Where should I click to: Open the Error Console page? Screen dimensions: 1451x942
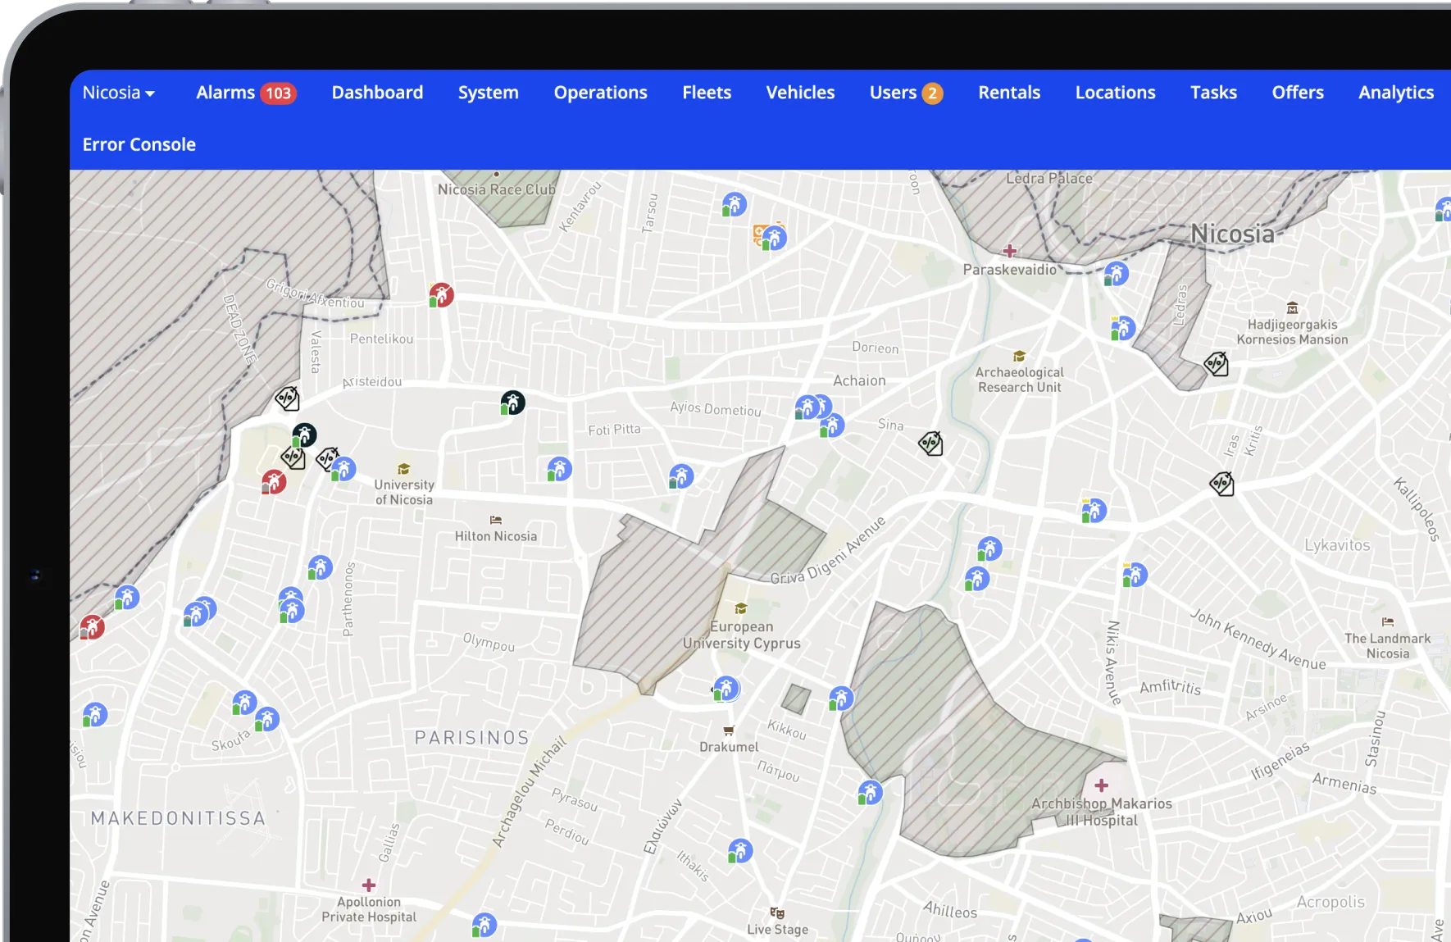tap(139, 144)
